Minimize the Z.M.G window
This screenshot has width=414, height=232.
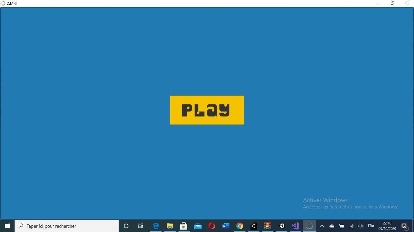379,3
